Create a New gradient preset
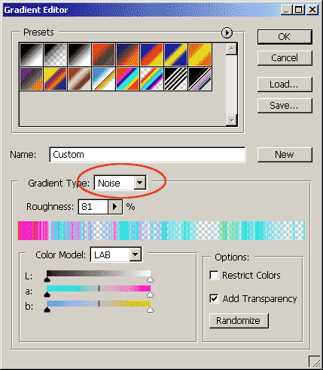The image size is (323, 370). point(285,154)
